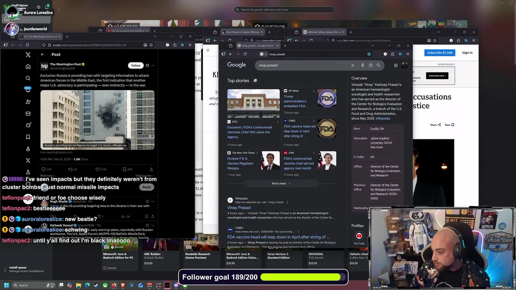Follow The Washington Post account
The height and width of the screenshot is (290, 516).
click(135, 65)
